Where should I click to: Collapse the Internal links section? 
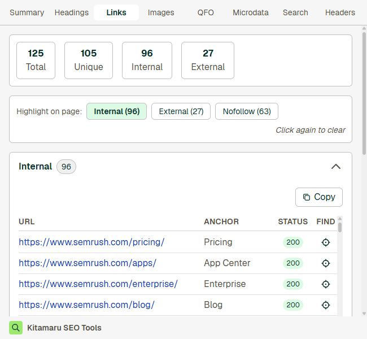(336, 167)
